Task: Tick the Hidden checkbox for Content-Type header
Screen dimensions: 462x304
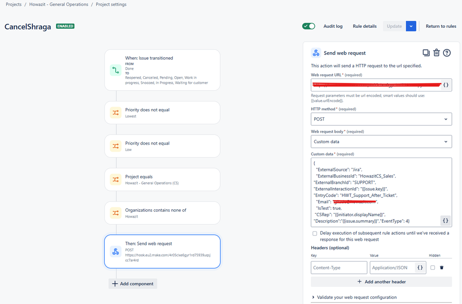Action: point(432,268)
